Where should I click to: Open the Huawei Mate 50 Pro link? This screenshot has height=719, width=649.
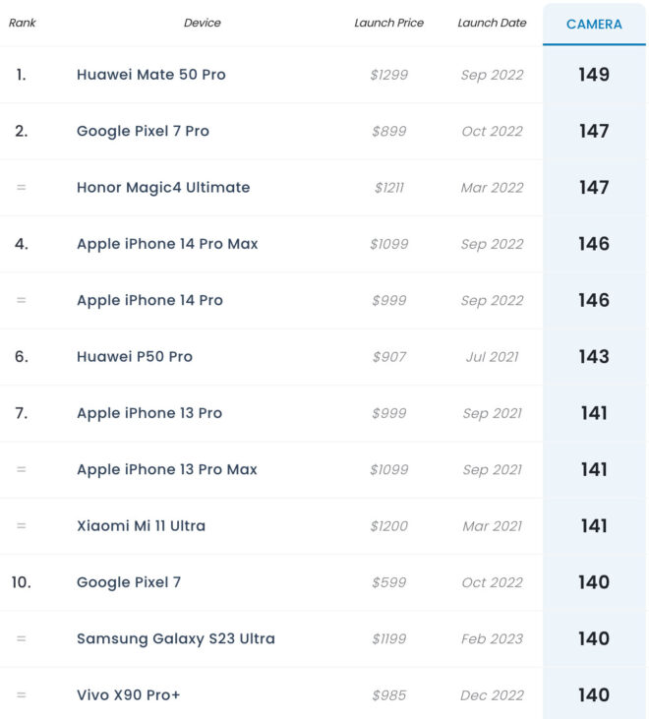click(151, 75)
